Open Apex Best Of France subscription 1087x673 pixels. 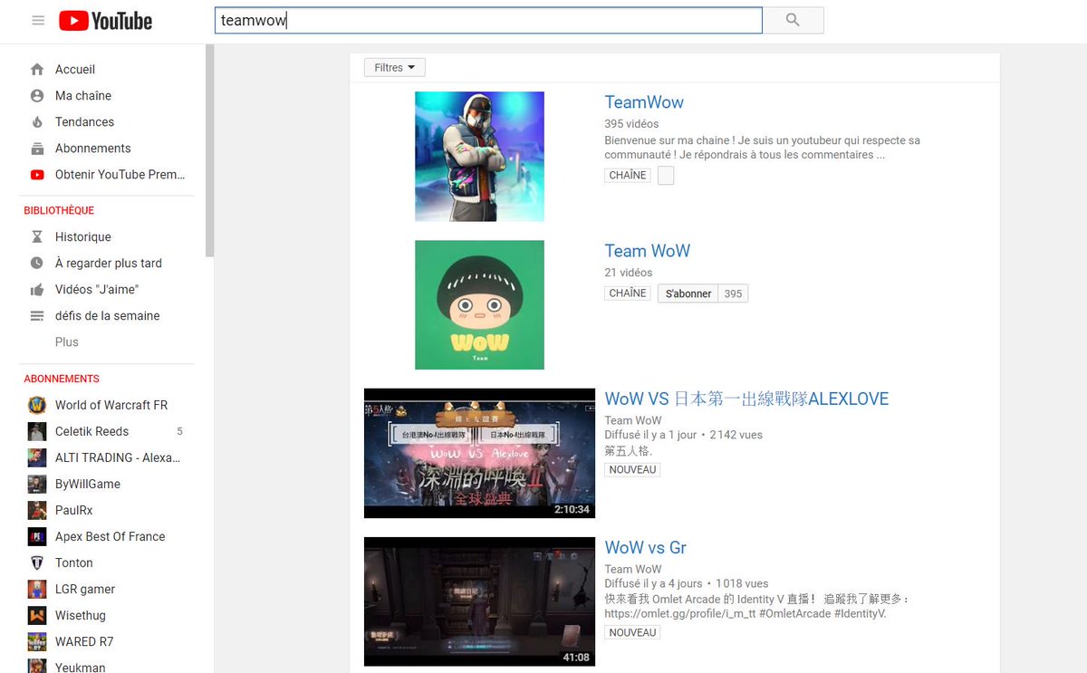[x=110, y=536]
